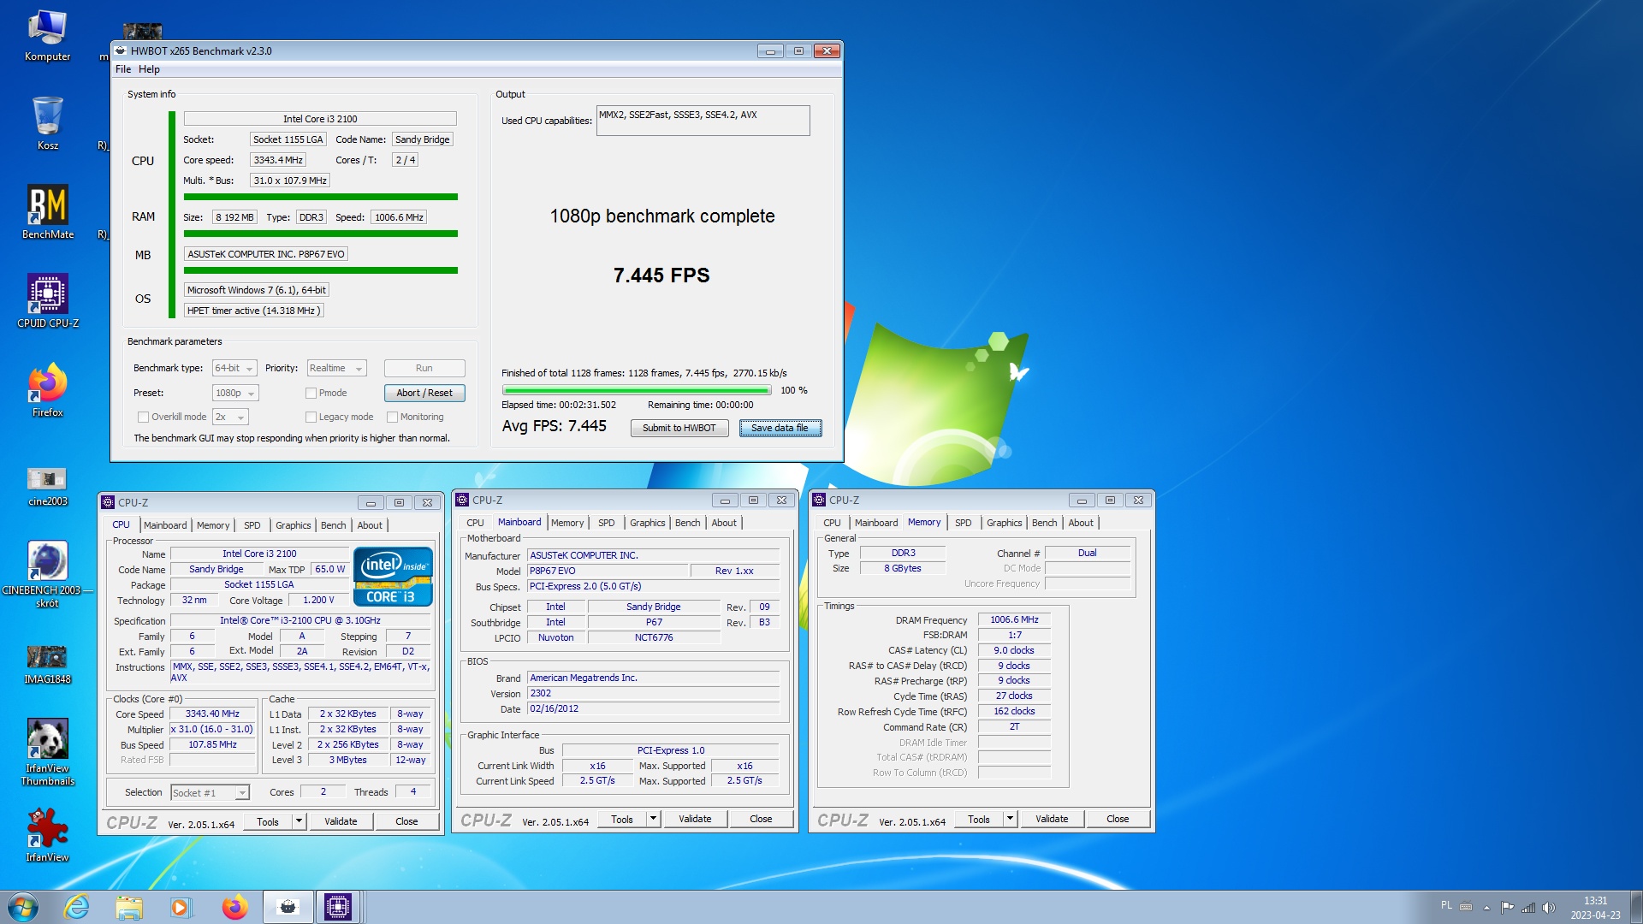
Task: Enable the Pmode checkbox
Action: point(311,393)
